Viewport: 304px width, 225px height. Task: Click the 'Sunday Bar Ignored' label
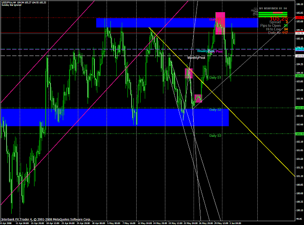(x=12, y=5)
